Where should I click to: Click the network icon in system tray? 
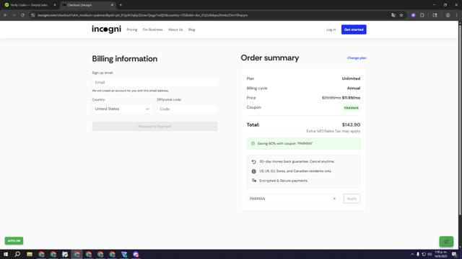(424, 254)
